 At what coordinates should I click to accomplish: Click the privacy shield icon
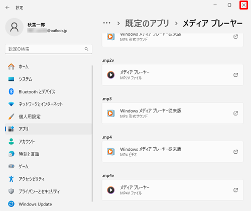tap(11, 191)
